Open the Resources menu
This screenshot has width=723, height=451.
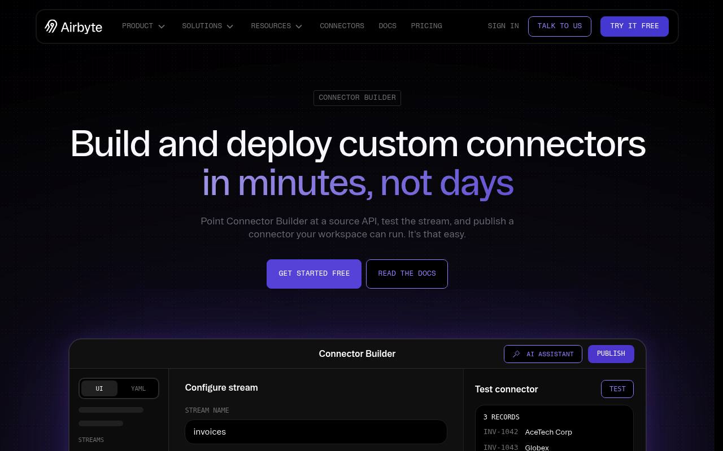pyautogui.click(x=277, y=26)
